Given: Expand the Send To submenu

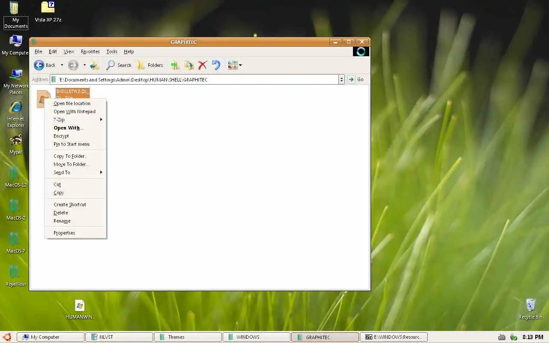Looking at the screenshot, I should pyautogui.click(x=76, y=172).
